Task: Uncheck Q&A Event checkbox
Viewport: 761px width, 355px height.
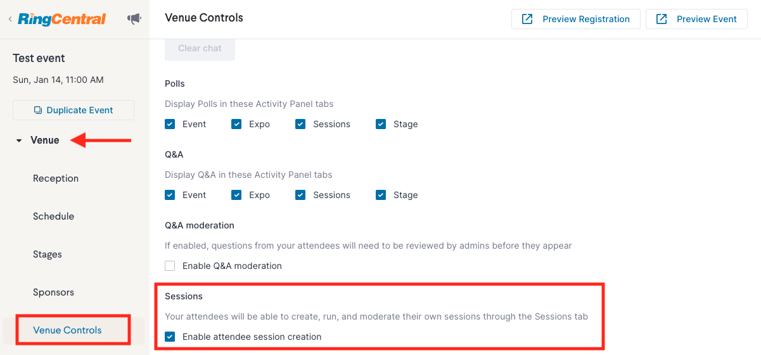Action: [170, 195]
